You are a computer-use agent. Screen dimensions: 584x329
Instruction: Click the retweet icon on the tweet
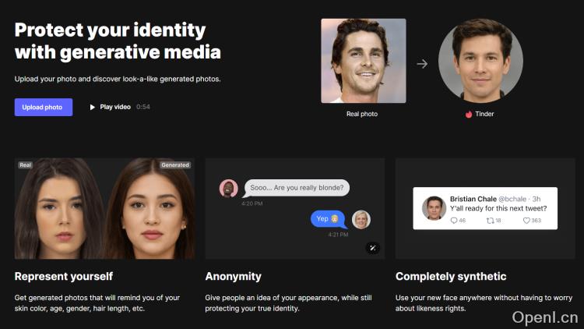point(490,221)
